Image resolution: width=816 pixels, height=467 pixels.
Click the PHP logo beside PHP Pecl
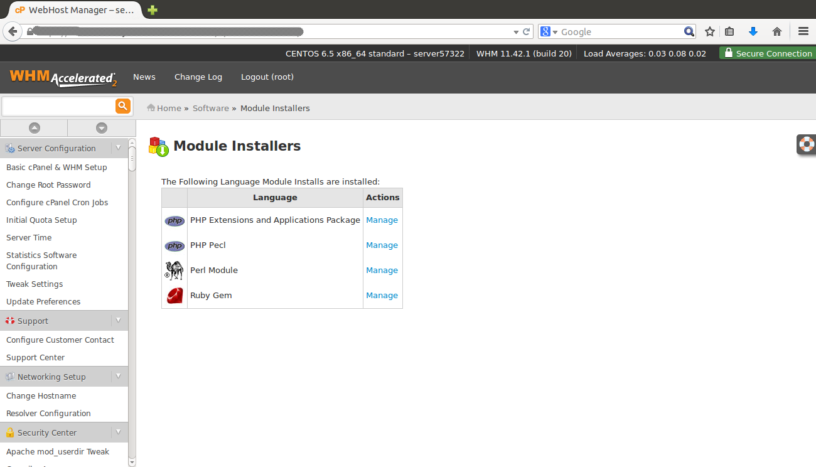click(x=174, y=246)
